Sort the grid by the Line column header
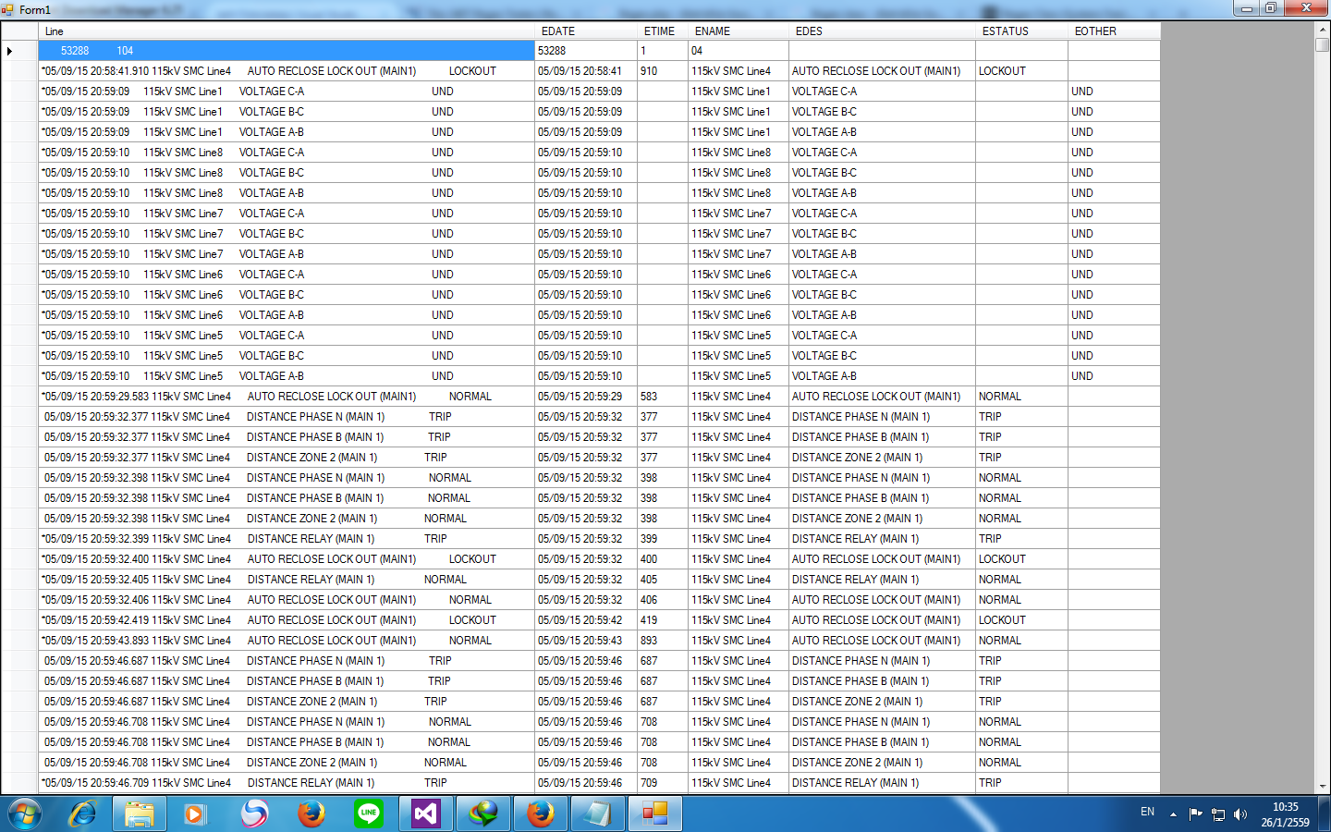Viewport: 1331px width, 832px height. (x=287, y=31)
